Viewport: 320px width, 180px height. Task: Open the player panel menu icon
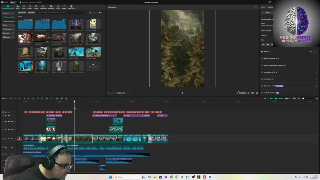pos(256,7)
